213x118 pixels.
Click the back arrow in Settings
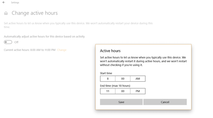pos(4,2)
